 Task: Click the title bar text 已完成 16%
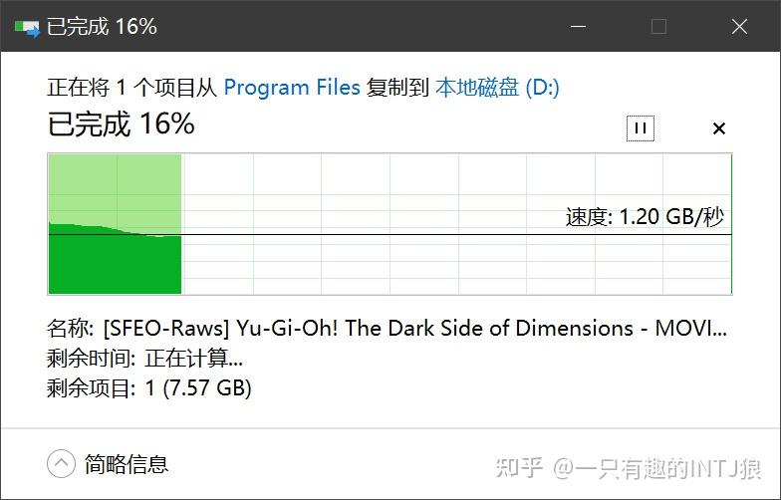point(102,27)
